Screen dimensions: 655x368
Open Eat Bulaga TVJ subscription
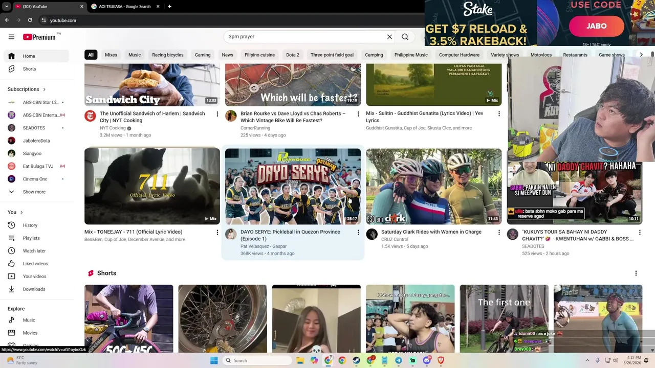coord(37,166)
